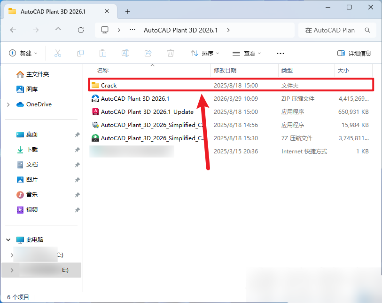Open 桌面 (Desktop) quick access folder
This screenshot has width=382, height=303.
(27, 135)
